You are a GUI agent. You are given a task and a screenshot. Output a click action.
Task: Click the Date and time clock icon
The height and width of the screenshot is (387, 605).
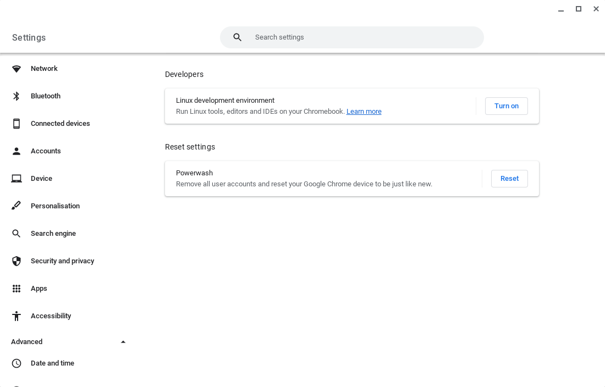click(x=16, y=363)
